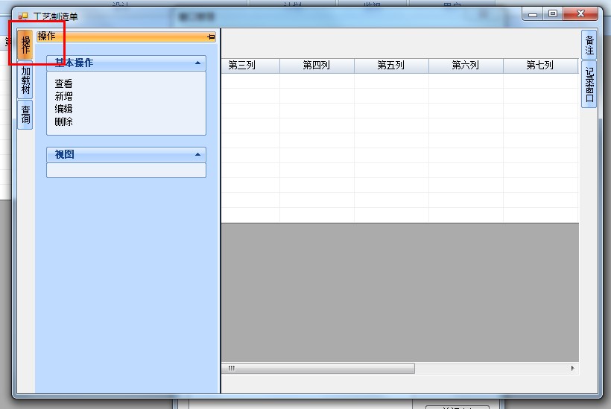The height and width of the screenshot is (409, 611).
Task: Click the 工艺制造单 window icon in title bar
Action: 23,16
